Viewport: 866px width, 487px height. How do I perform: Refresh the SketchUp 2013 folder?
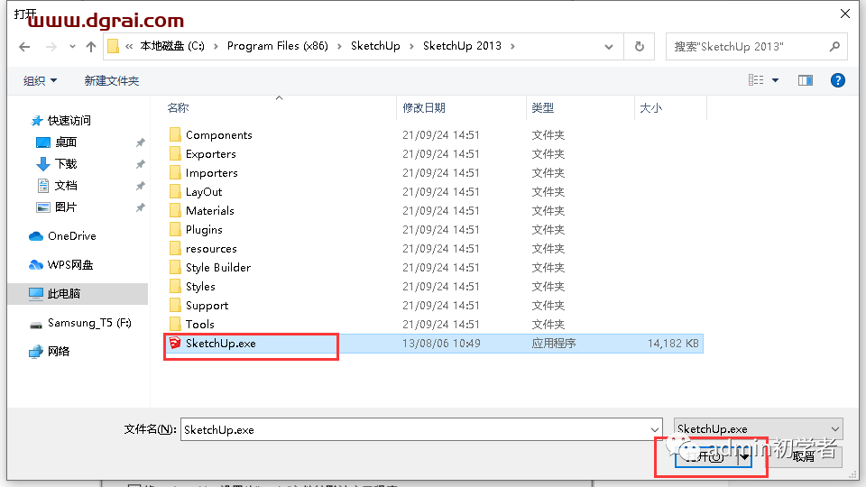click(639, 46)
